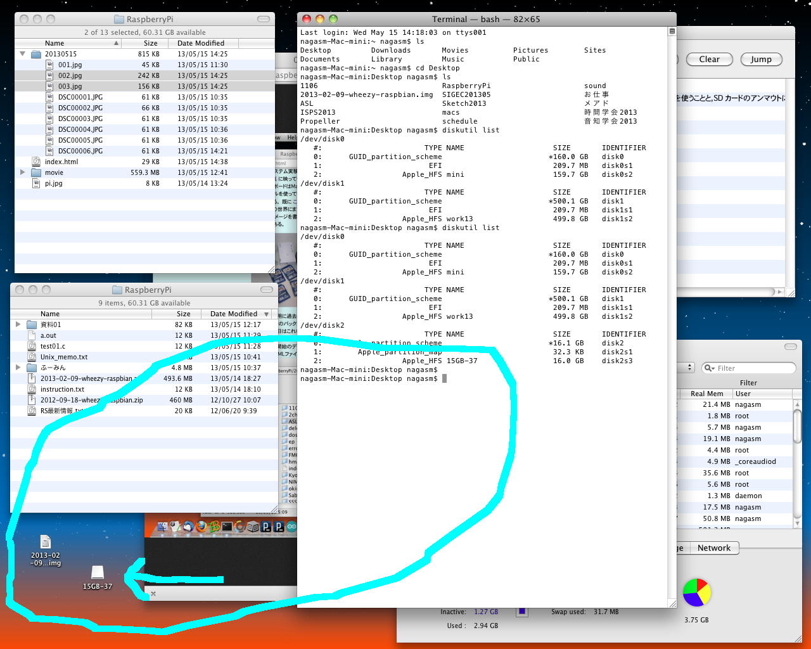Launch Thunderbird mail from the Dock
Viewport: 811px width, 649px height.
pyautogui.click(x=188, y=527)
